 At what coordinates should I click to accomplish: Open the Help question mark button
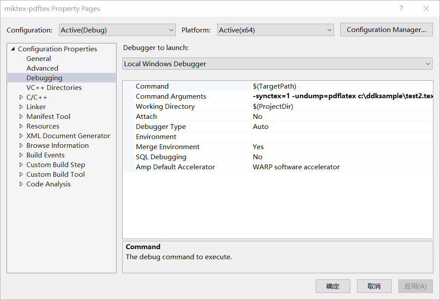click(x=401, y=9)
